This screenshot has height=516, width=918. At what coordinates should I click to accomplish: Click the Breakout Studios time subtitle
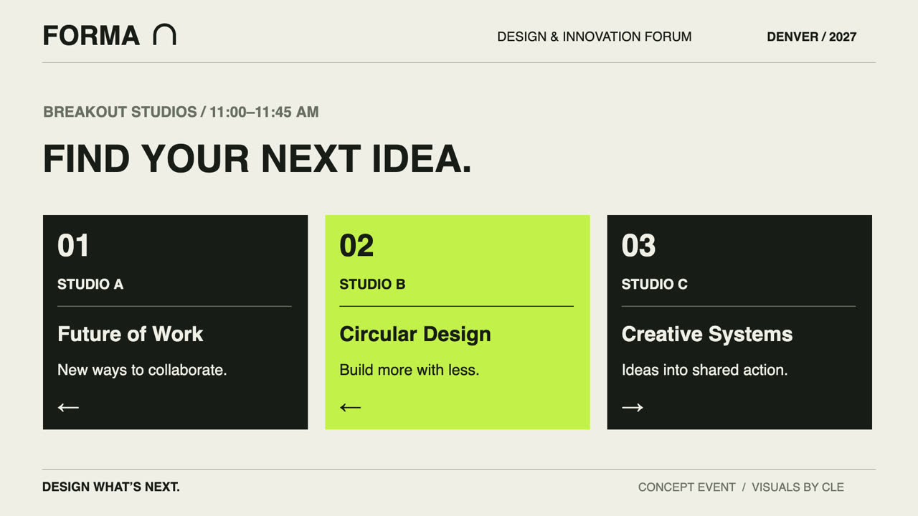point(181,112)
